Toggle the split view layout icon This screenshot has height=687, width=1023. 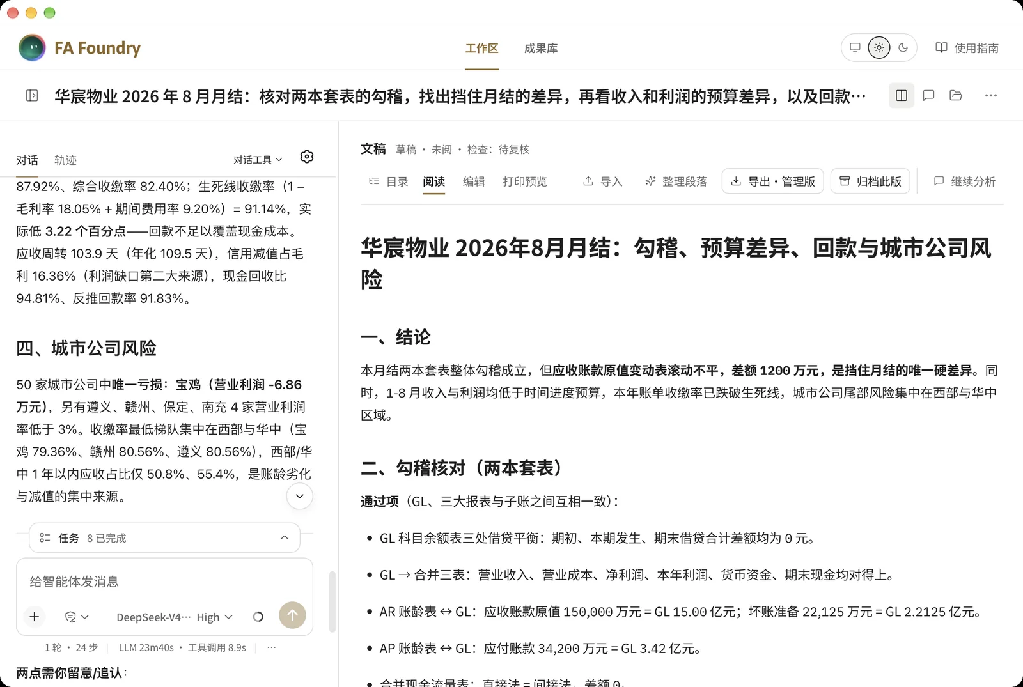[x=902, y=96]
